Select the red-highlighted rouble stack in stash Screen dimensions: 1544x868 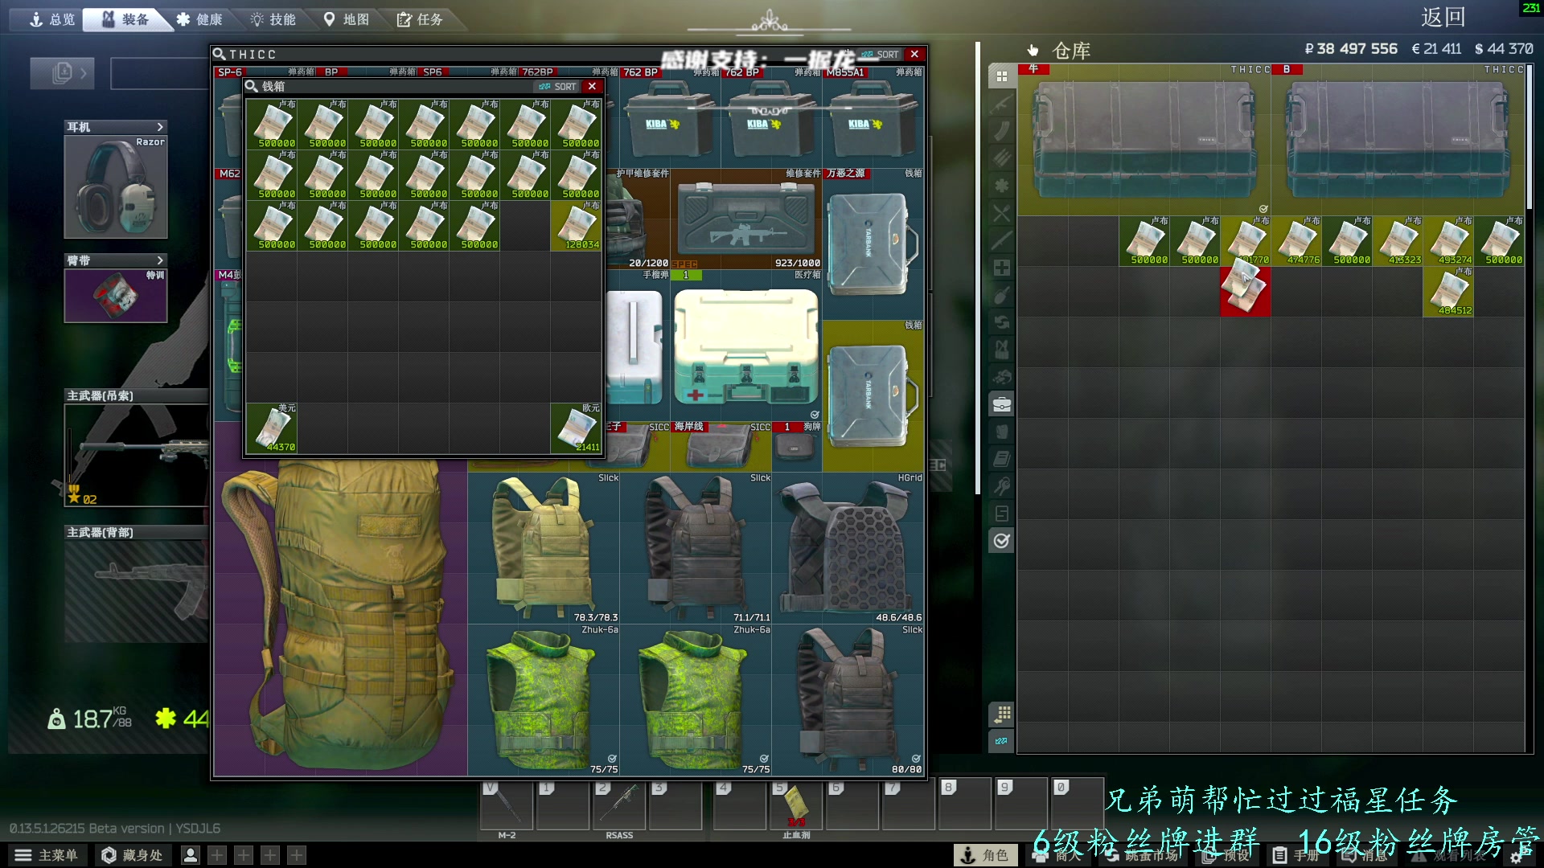tap(1245, 291)
